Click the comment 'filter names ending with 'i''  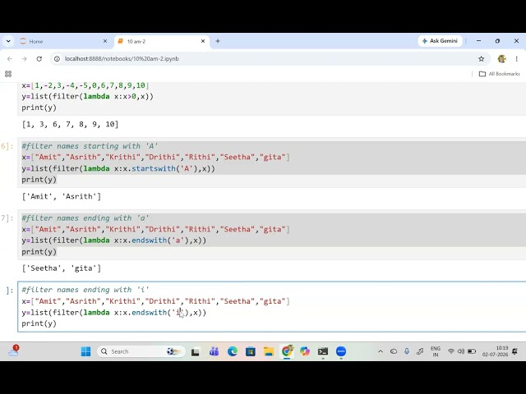coord(85,290)
